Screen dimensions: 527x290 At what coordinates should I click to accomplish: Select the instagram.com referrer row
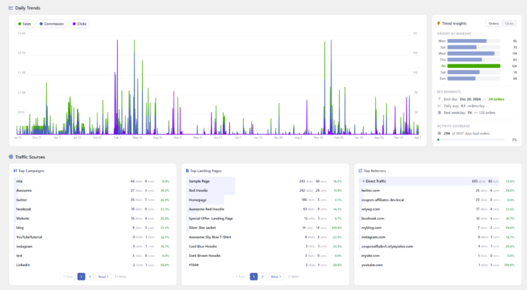(x=438, y=237)
